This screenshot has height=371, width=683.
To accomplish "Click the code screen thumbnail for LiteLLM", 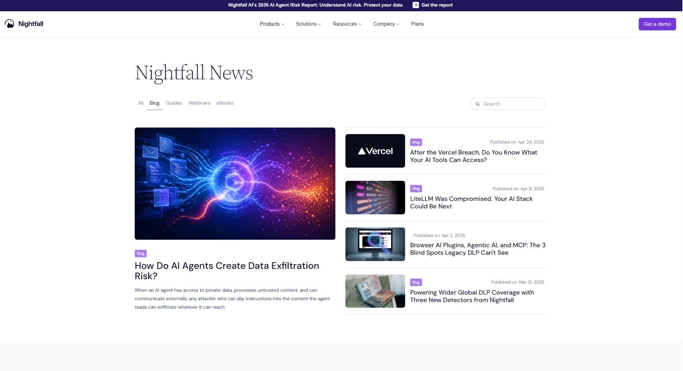I will (x=375, y=197).
